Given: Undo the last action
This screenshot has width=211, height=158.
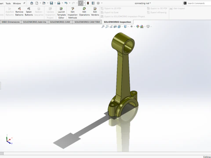Looking at the screenshot, I should [x=66, y=3].
